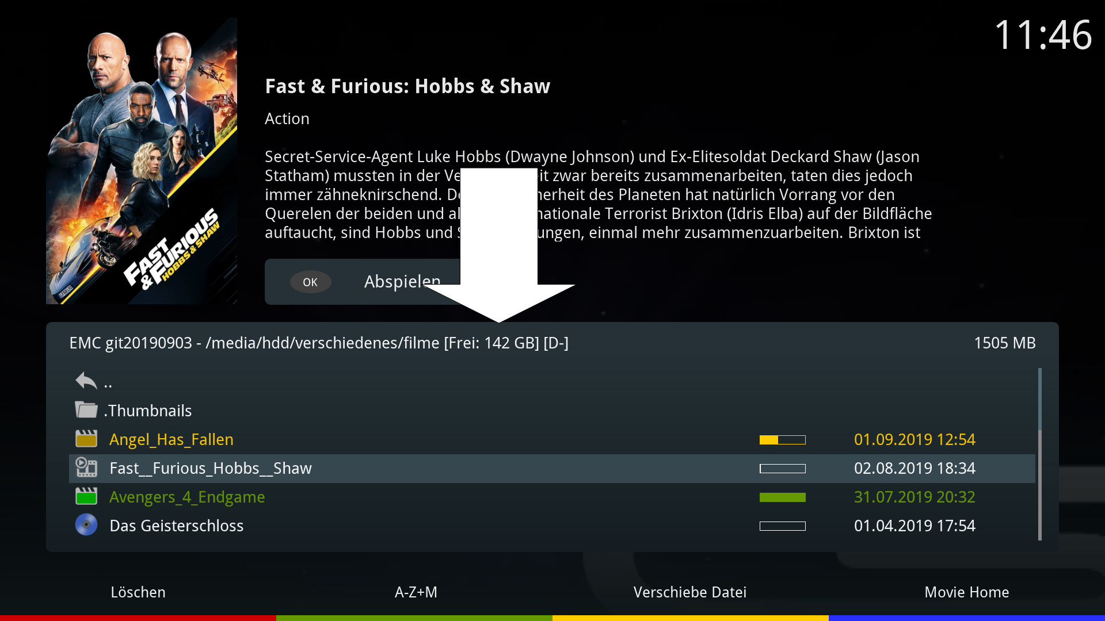Open the .Thumbnails folder icon
The image size is (1105, 621).
point(86,410)
